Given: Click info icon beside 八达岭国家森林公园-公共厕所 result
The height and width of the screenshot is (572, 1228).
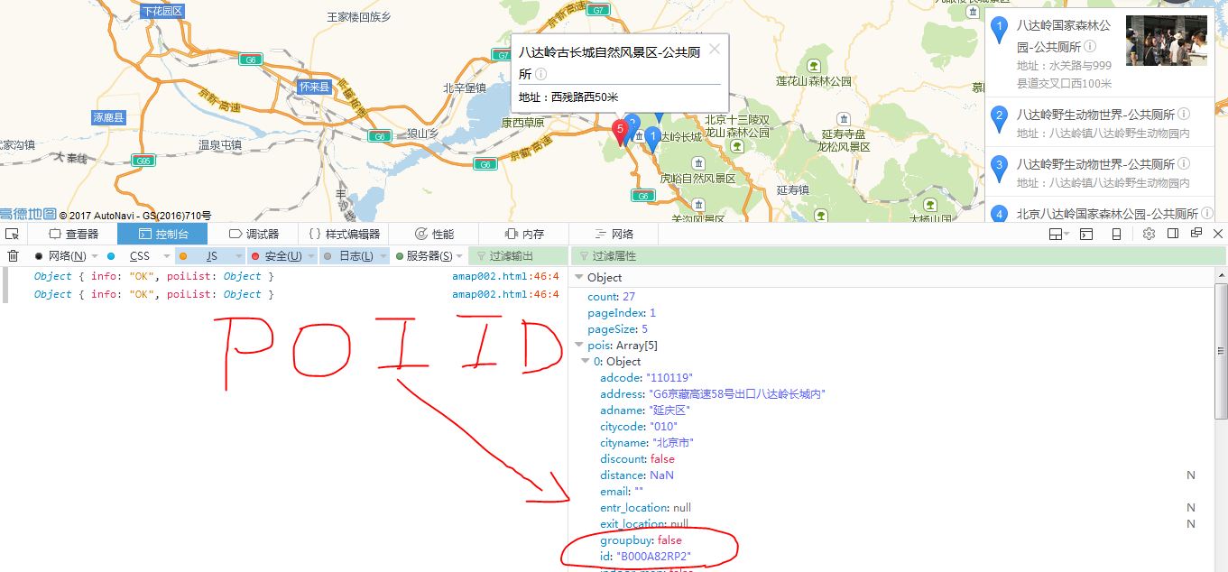Looking at the screenshot, I should pos(1090,46).
